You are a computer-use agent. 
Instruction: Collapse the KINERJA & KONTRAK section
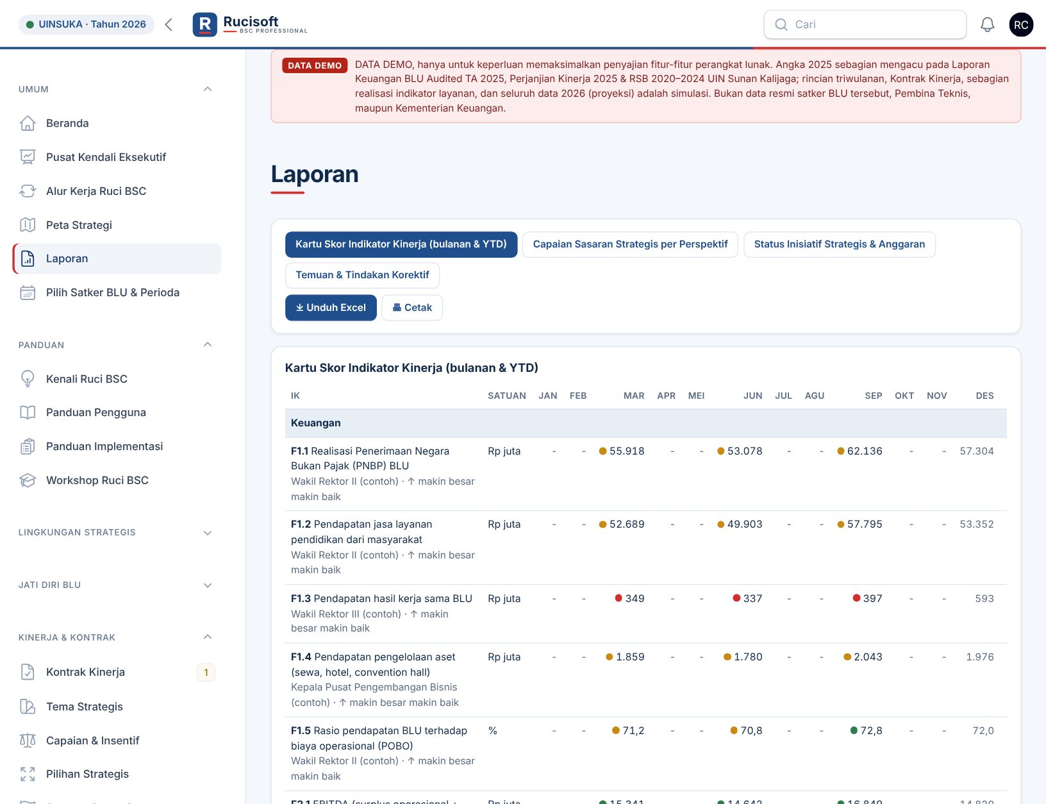(x=208, y=637)
